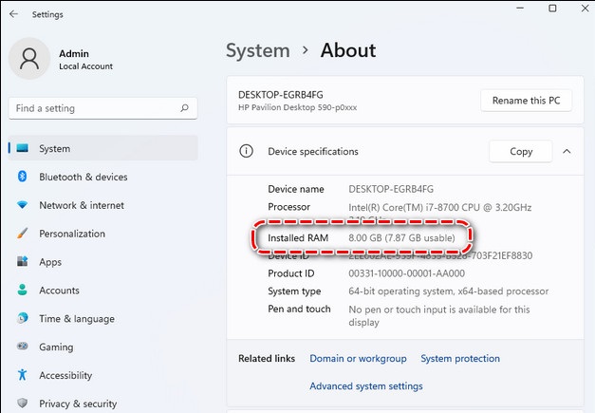Click the Gaming controller icon

(x=23, y=347)
